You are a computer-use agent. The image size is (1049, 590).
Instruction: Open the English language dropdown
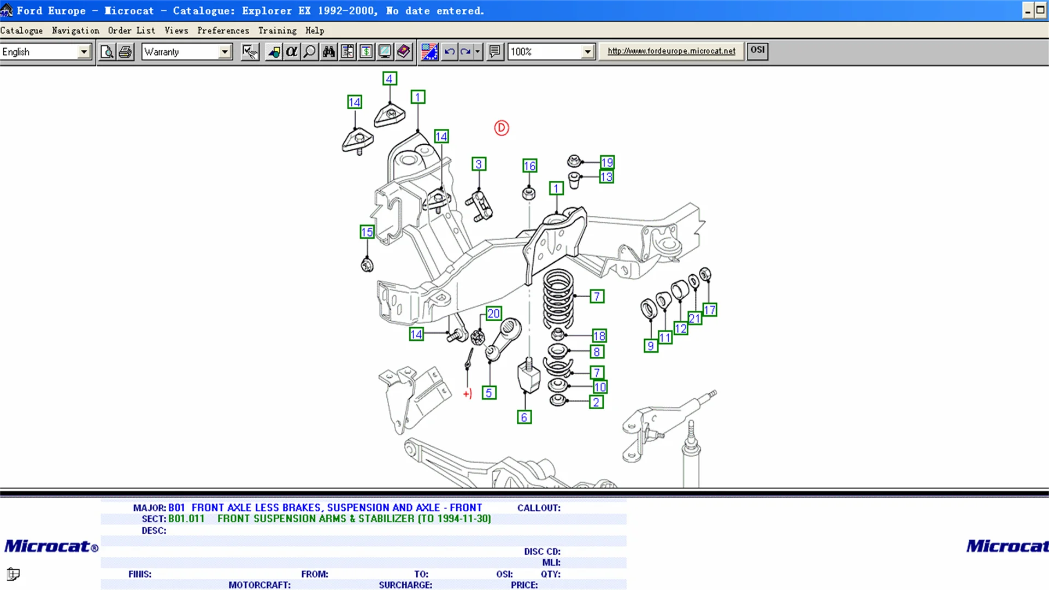pos(84,52)
